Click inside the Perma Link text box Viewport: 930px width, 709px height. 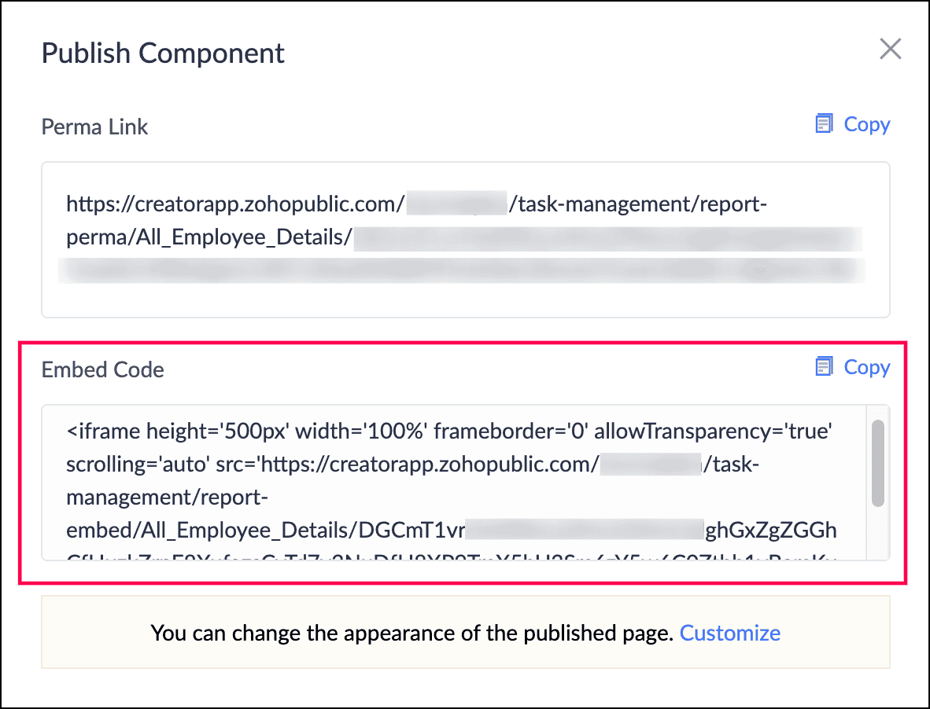pos(466,239)
